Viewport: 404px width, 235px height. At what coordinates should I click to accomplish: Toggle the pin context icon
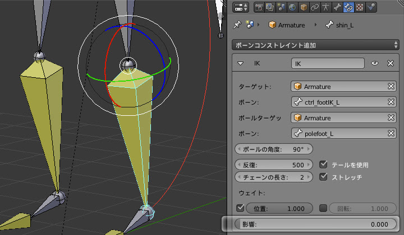tap(237, 25)
